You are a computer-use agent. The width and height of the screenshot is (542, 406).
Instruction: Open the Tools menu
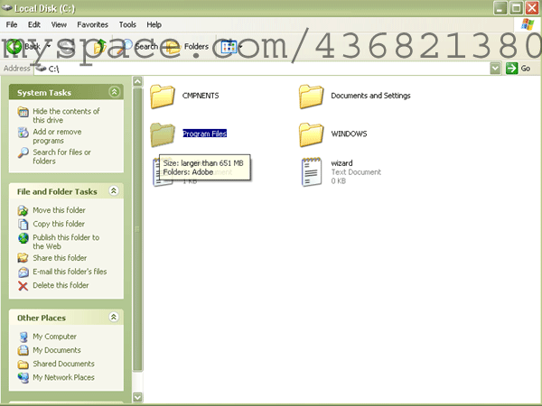coord(127,24)
